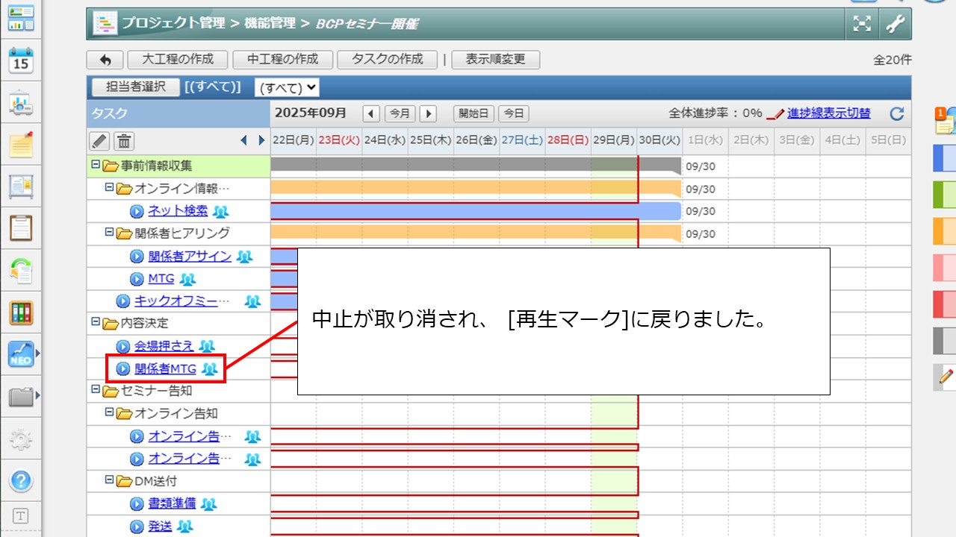The width and height of the screenshot is (956, 537).
Task: Click the back arrow button
Action: click(x=105, y=60)
